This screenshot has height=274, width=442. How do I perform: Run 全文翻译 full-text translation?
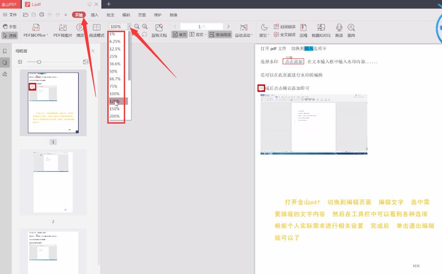(284, 35)
